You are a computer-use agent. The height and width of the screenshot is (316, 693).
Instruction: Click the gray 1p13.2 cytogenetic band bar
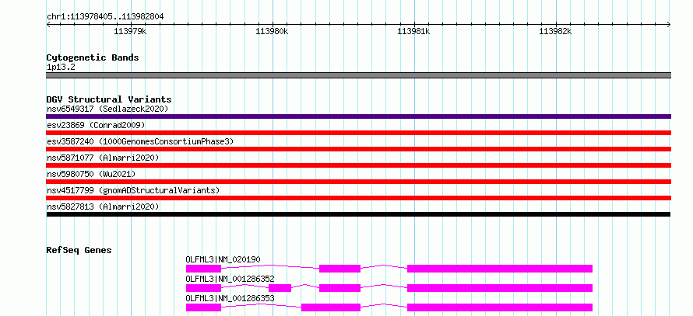[x=359, y=75]
